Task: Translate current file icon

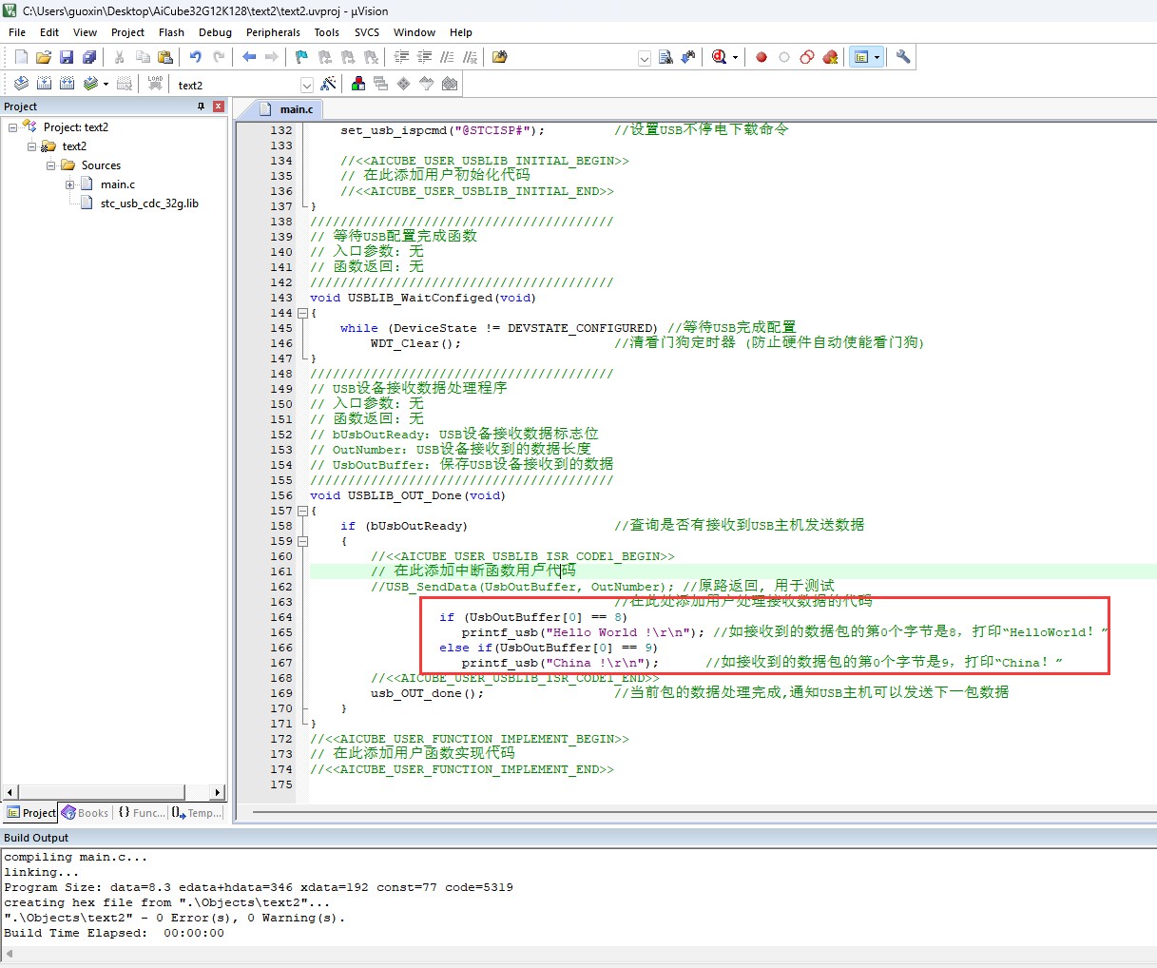Action: 21,84
